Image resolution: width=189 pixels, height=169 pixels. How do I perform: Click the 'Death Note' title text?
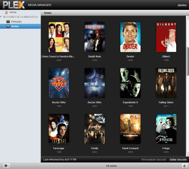95,56
